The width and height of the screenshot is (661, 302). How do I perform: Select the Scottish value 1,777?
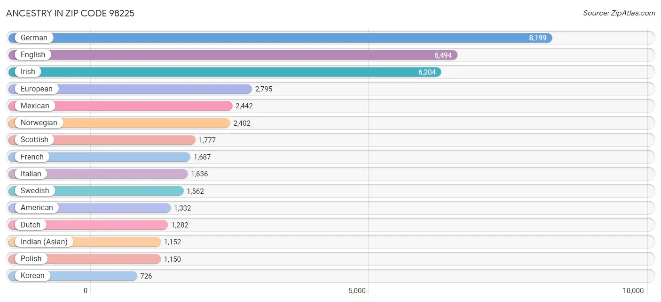pos(207,140)
